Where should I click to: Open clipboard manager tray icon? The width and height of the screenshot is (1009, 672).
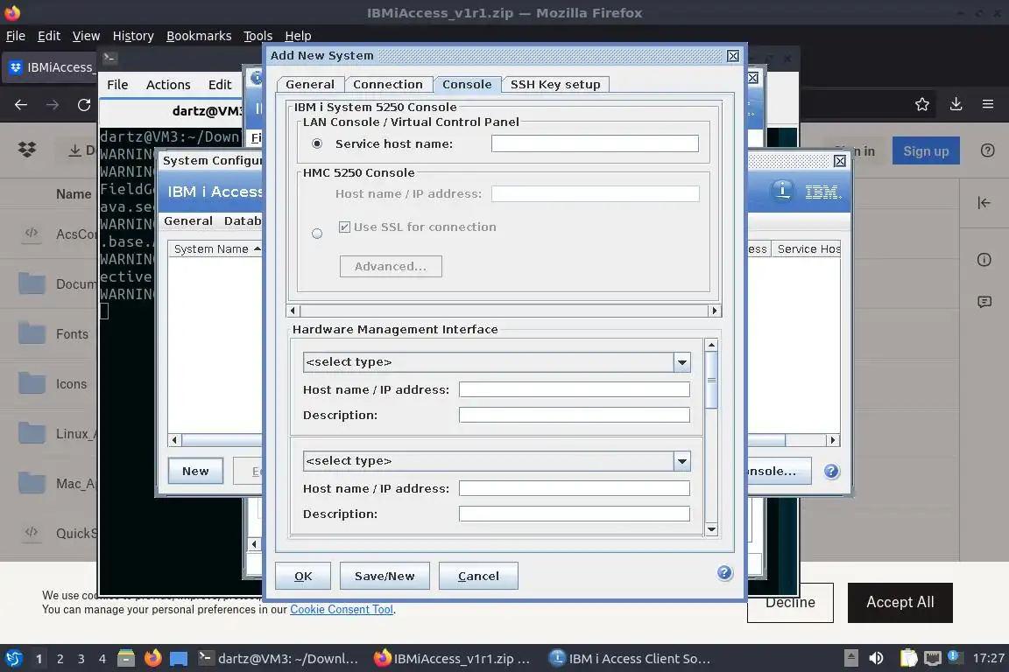pos(908,659)
